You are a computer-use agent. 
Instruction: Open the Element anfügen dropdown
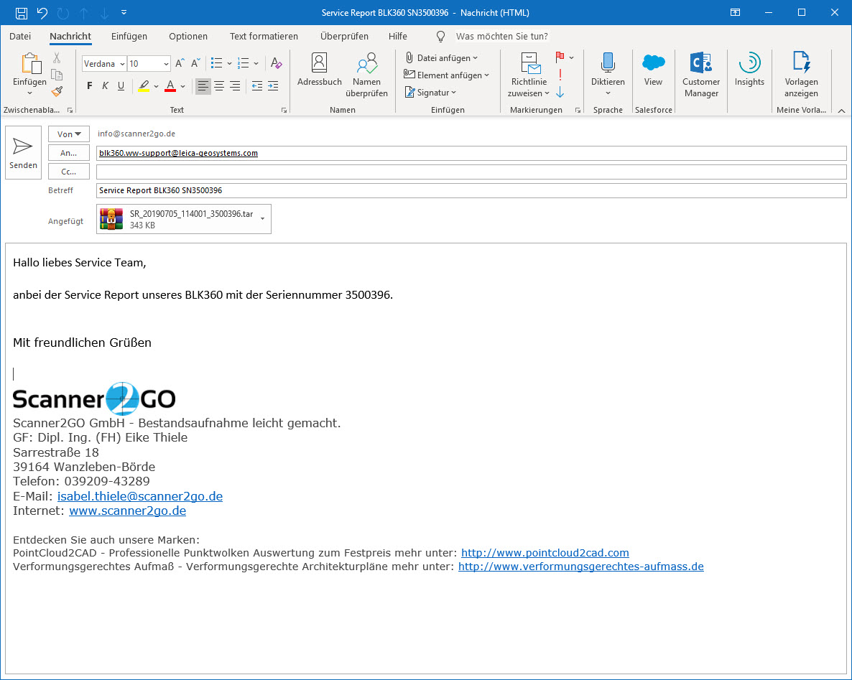tap(447, 75)
